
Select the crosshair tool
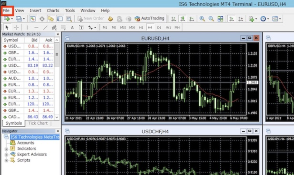click(16, 28)
